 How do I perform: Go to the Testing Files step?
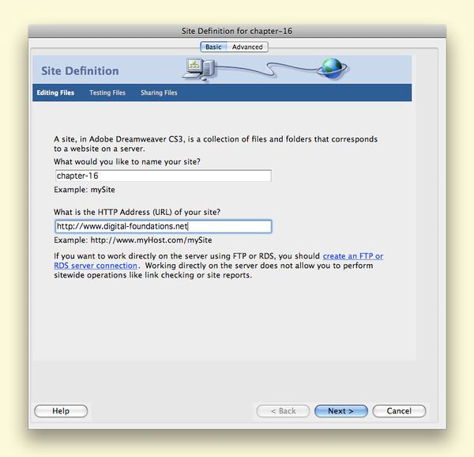click(x=107, y=93)
